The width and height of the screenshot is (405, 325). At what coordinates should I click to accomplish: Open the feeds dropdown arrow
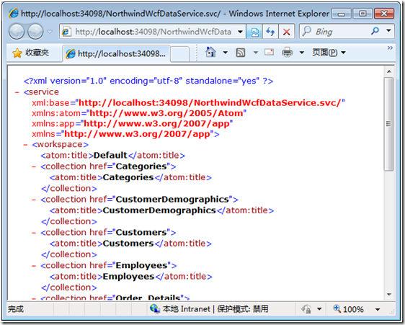pos(255,53)
